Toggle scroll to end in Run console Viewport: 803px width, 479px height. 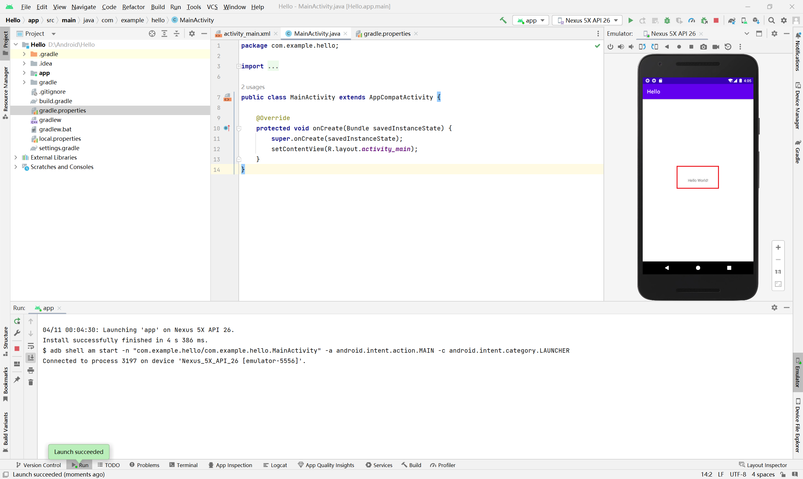31,358
